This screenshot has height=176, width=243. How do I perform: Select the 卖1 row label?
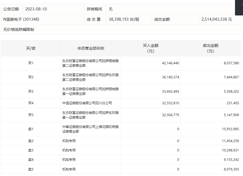31,129
